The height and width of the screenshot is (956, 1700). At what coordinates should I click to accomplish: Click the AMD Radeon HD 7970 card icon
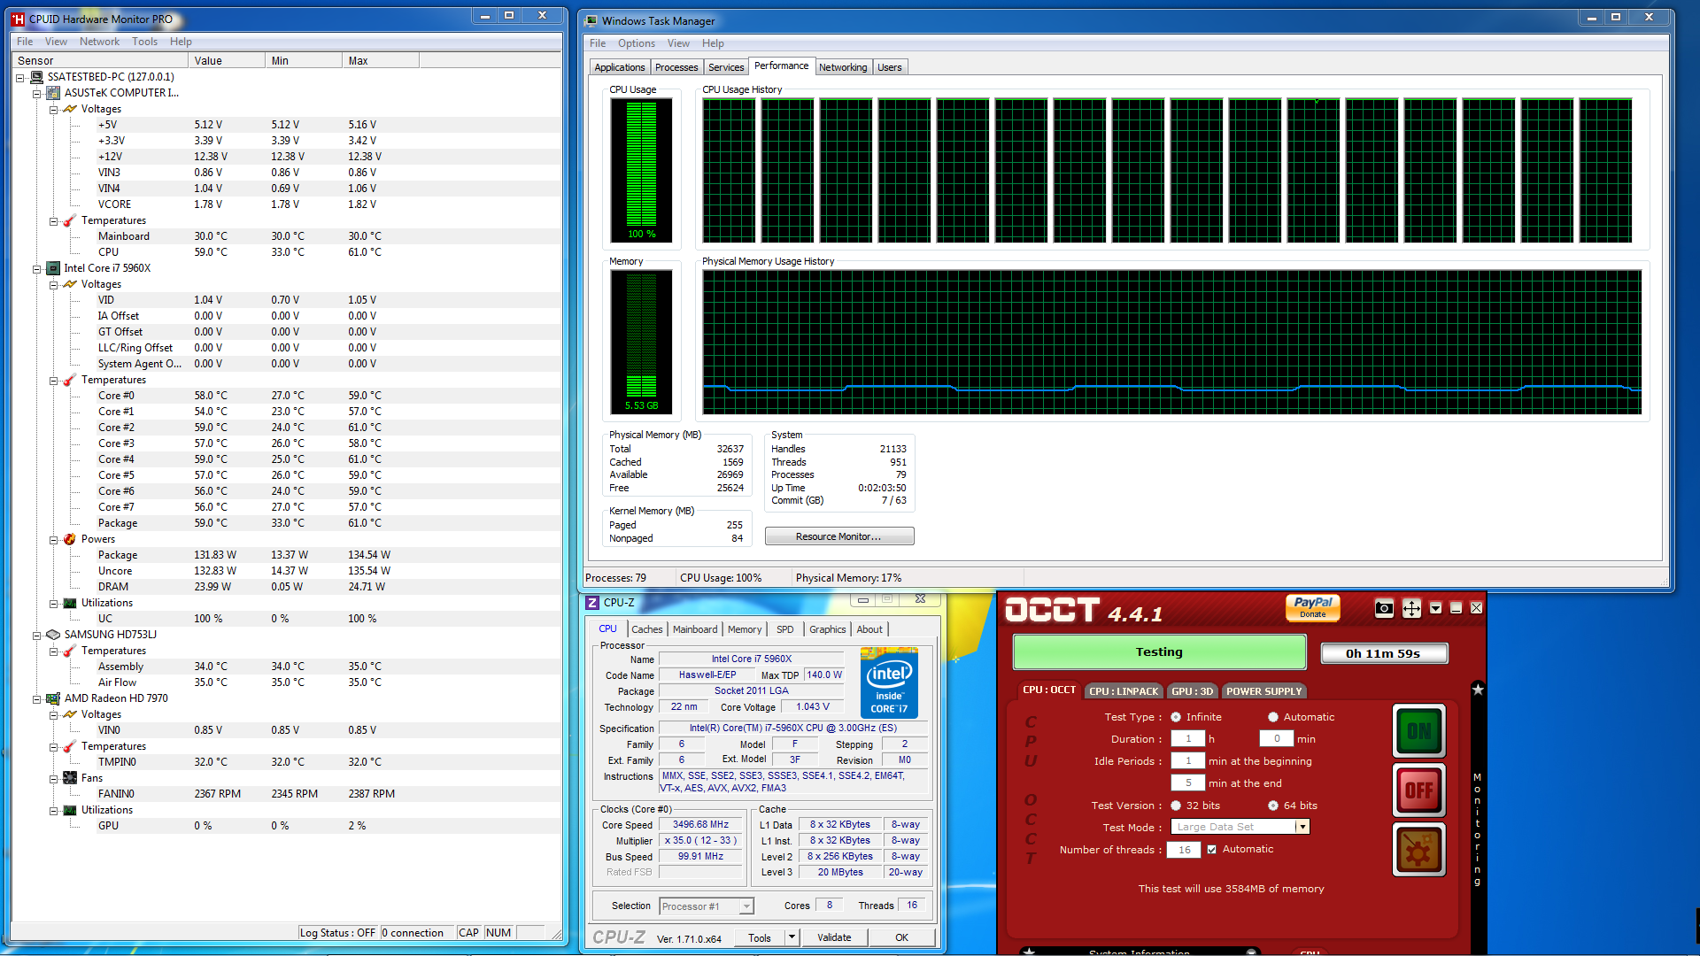53,698
